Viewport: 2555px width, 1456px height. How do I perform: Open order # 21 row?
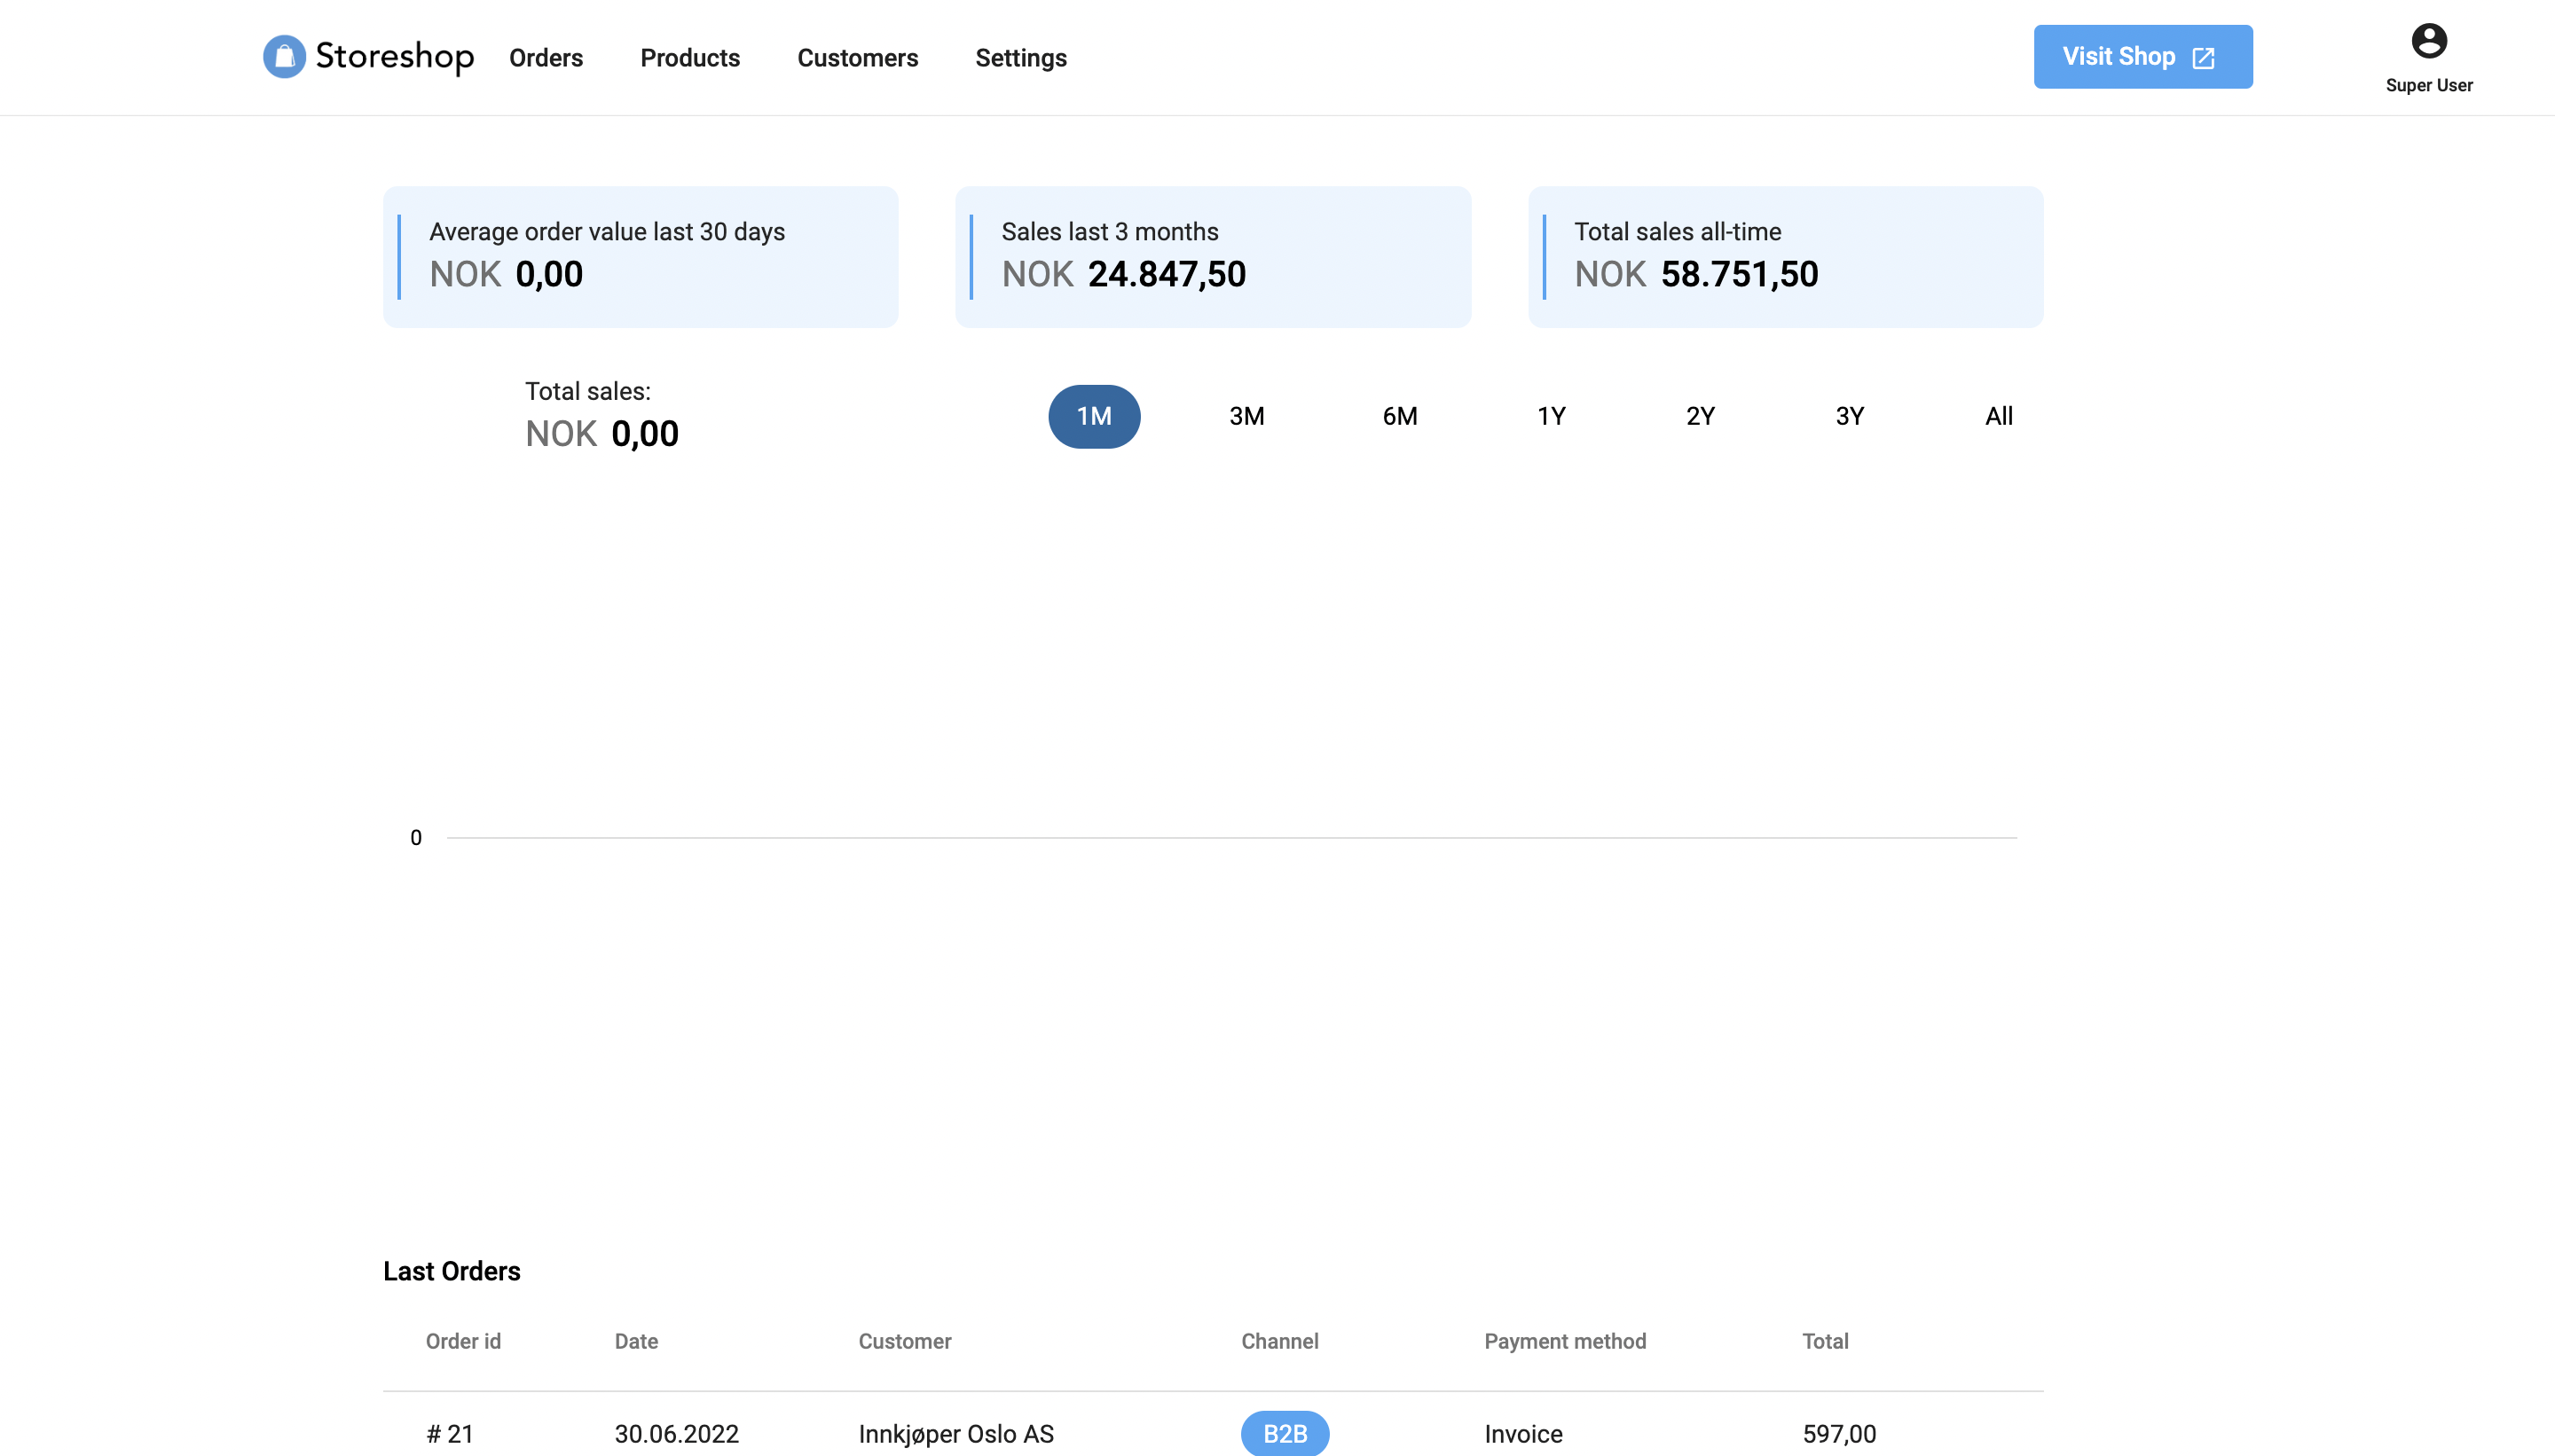(449, 1433)
